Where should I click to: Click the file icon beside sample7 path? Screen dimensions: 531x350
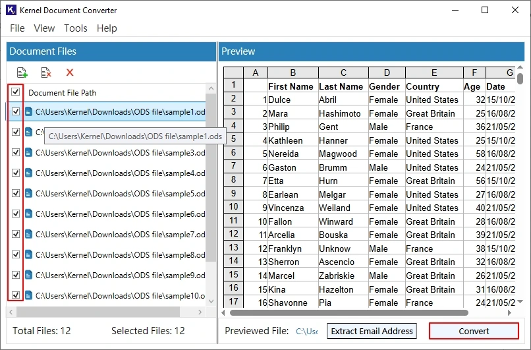pyautogui.click(x=29, y=234)
